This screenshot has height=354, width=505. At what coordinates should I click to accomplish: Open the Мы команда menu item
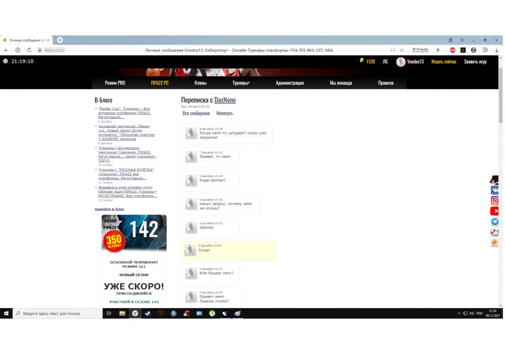point(341,83)
